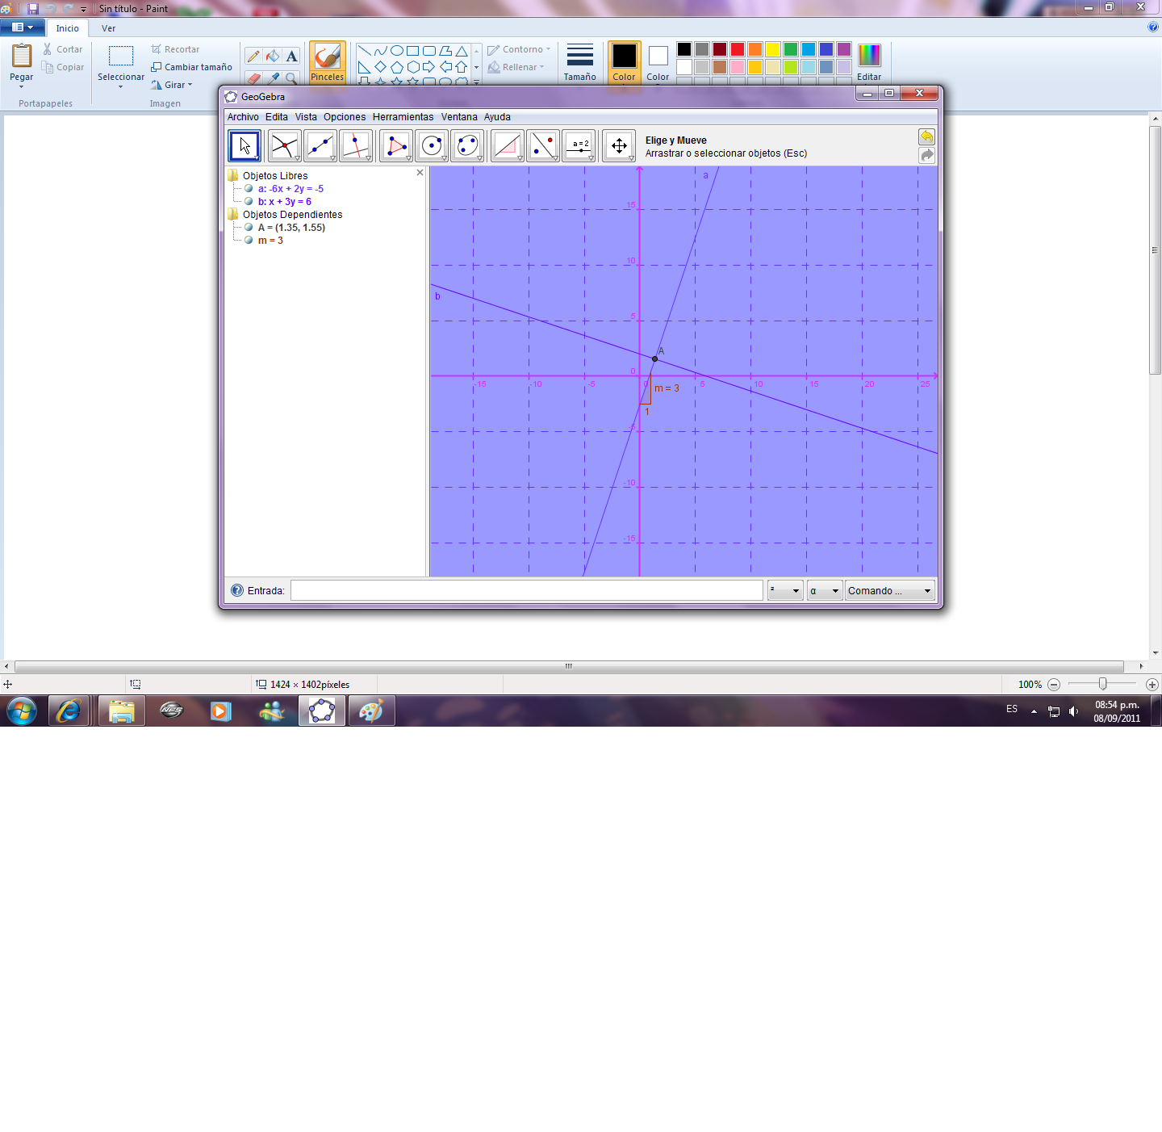Click the taskbar volume icon
The height and width of the screenshot is (1132, 1162).
(1073, 711)
